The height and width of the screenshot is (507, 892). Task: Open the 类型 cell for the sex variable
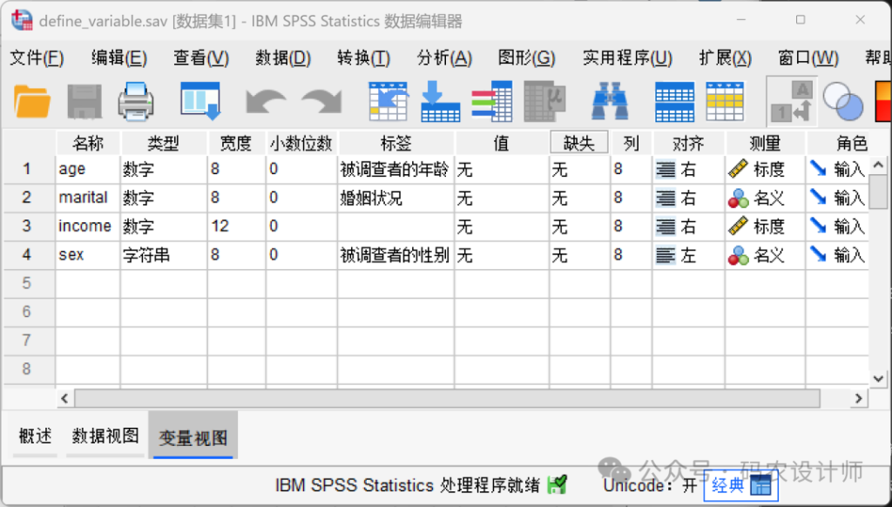[163, 256]
